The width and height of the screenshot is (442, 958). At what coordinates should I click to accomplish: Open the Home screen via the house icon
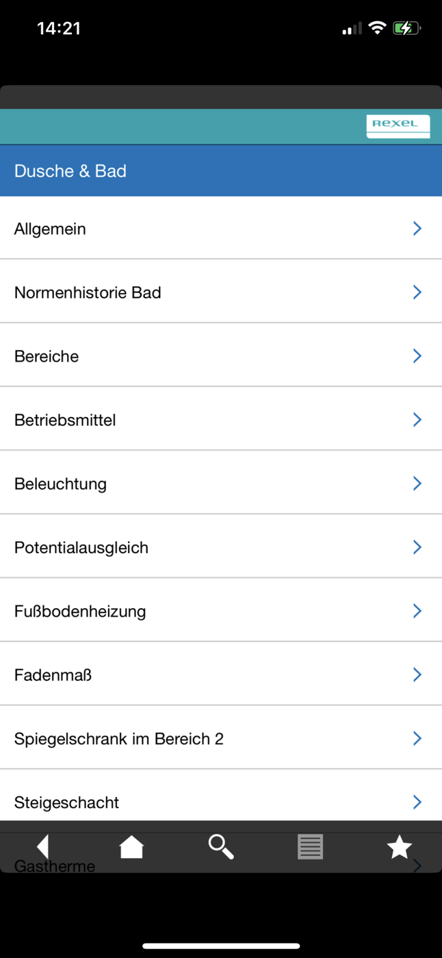click(131, 847)
